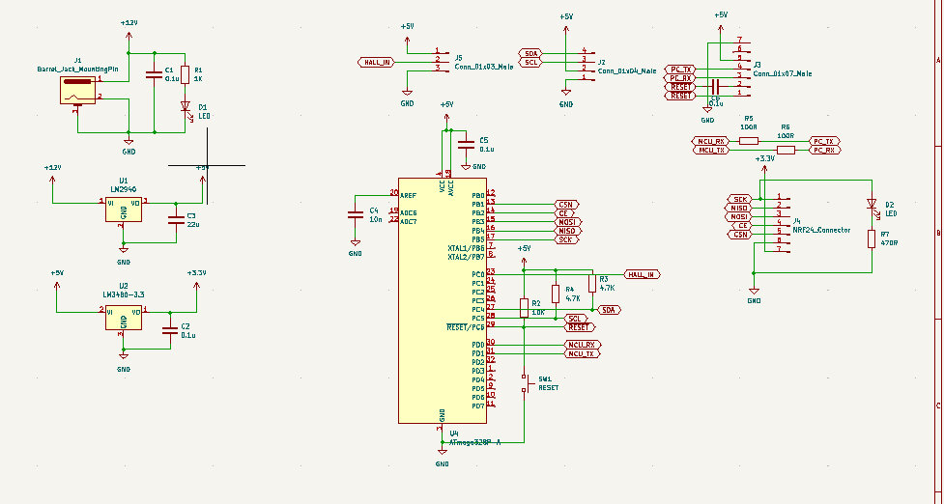Click the +3.3V power symbol right of U2
The width and height of the screenshot is (944, 504).
point(196,281)
